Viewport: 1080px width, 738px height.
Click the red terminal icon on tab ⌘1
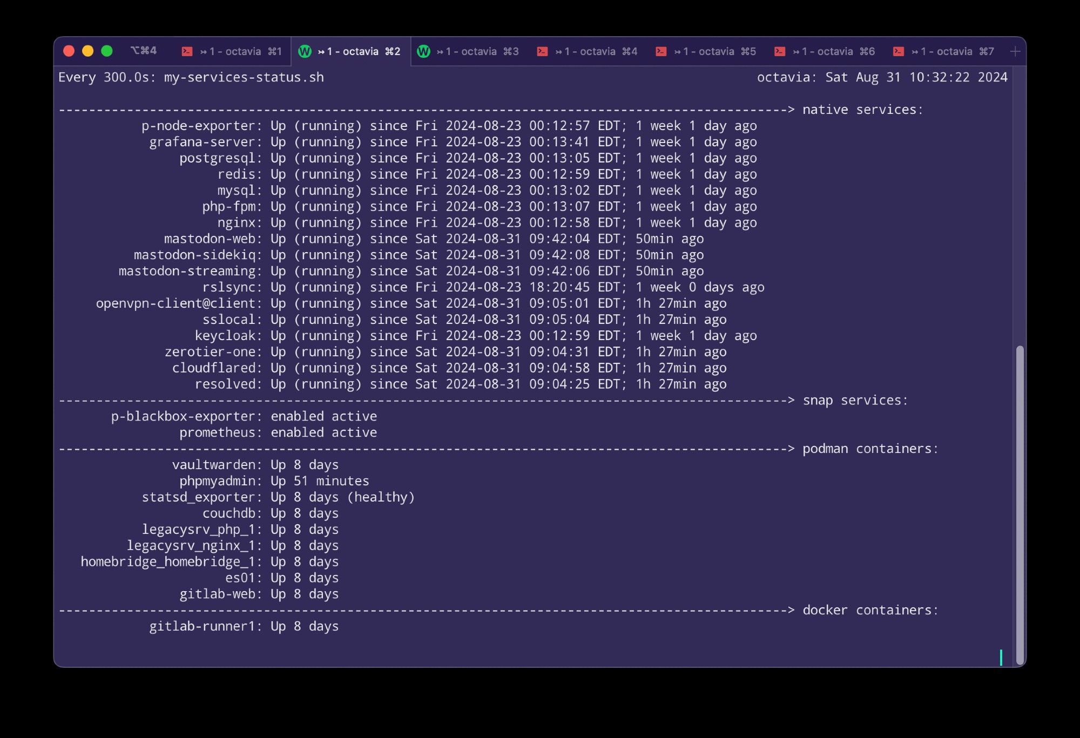coord(187,51)
